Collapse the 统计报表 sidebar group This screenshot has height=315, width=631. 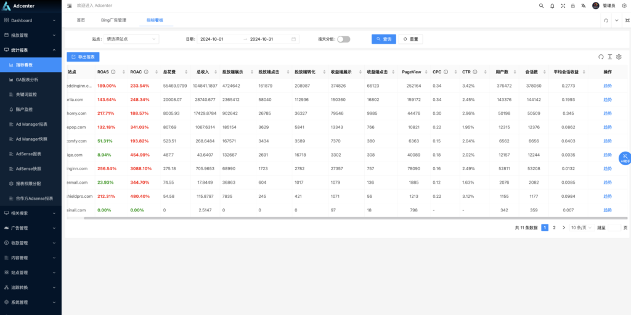tap(30, 50)
